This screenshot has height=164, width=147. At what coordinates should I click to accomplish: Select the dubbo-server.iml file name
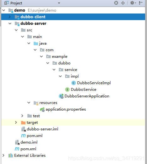pos(42,129)
